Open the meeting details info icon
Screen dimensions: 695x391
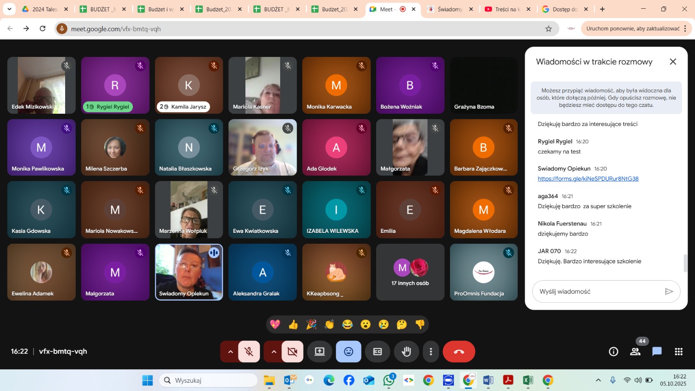click(613, 351)
